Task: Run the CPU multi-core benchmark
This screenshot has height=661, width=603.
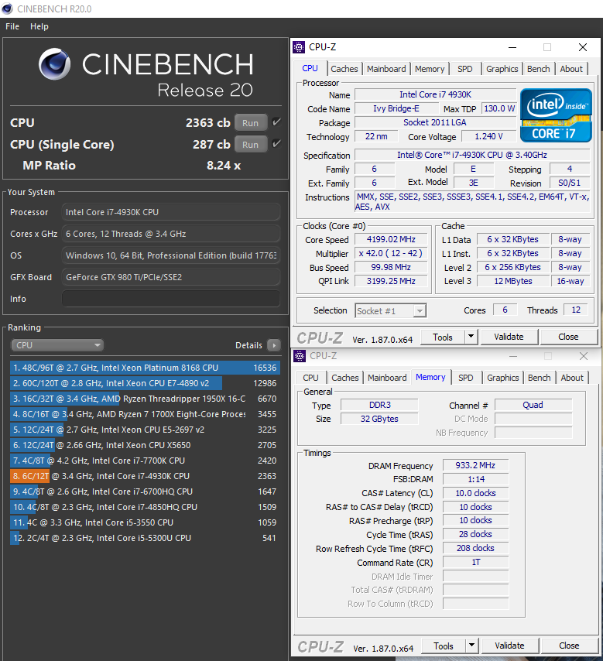Action: point(251,122)
